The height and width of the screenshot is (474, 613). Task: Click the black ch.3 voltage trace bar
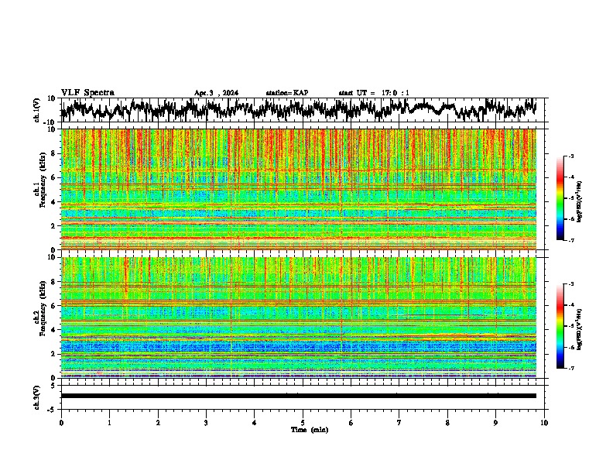click(x=299, y=396)
